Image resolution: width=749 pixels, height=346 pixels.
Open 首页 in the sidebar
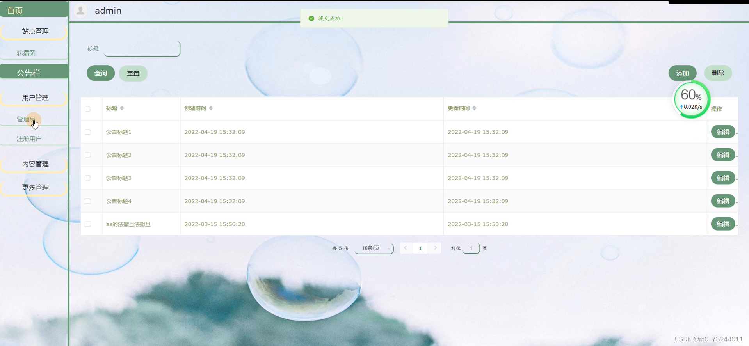[34, 10]
